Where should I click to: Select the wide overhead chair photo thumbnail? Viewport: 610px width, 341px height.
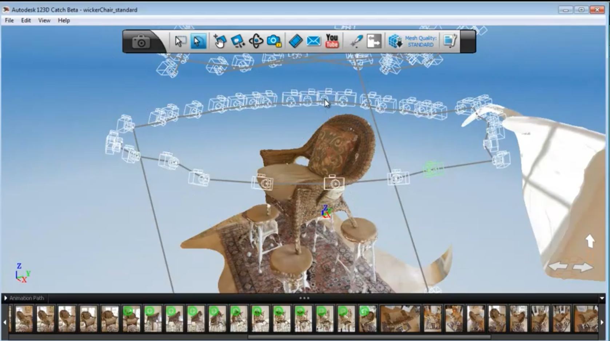pos(400,318)
